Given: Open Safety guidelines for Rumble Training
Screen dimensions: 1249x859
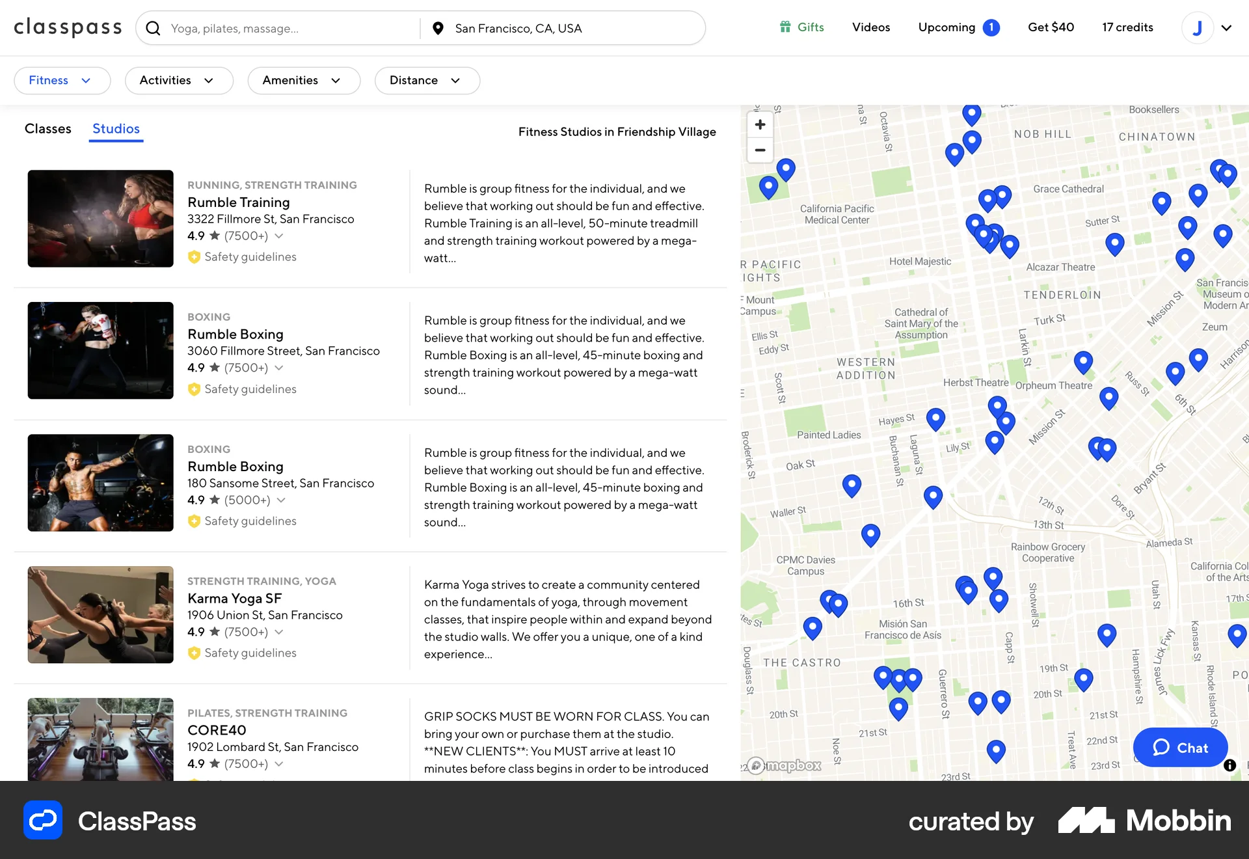Looking at the screenshot, I should coord(241,256).
